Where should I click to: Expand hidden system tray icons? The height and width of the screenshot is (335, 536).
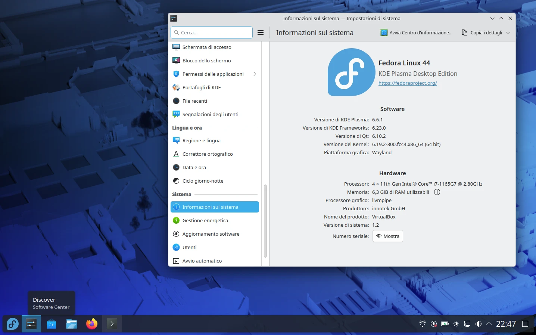point(489,324)
